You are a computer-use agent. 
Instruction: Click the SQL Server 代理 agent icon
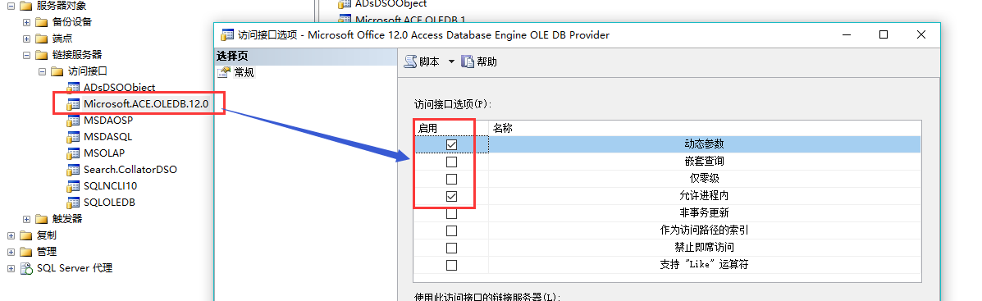(x=26, y=268)
